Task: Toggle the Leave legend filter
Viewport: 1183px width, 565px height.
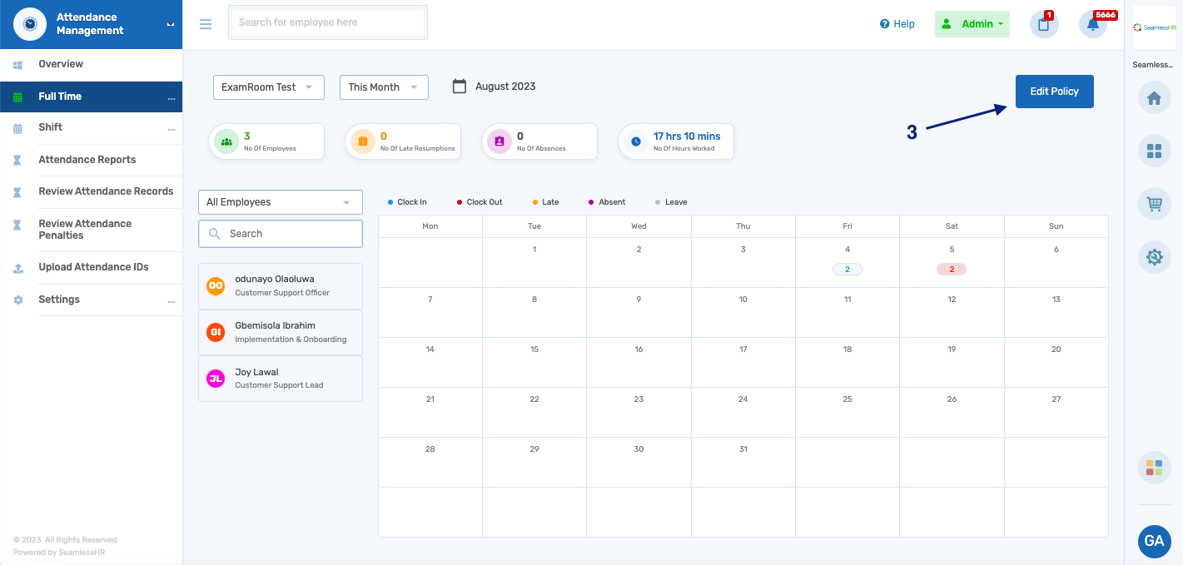Action: 670,201
